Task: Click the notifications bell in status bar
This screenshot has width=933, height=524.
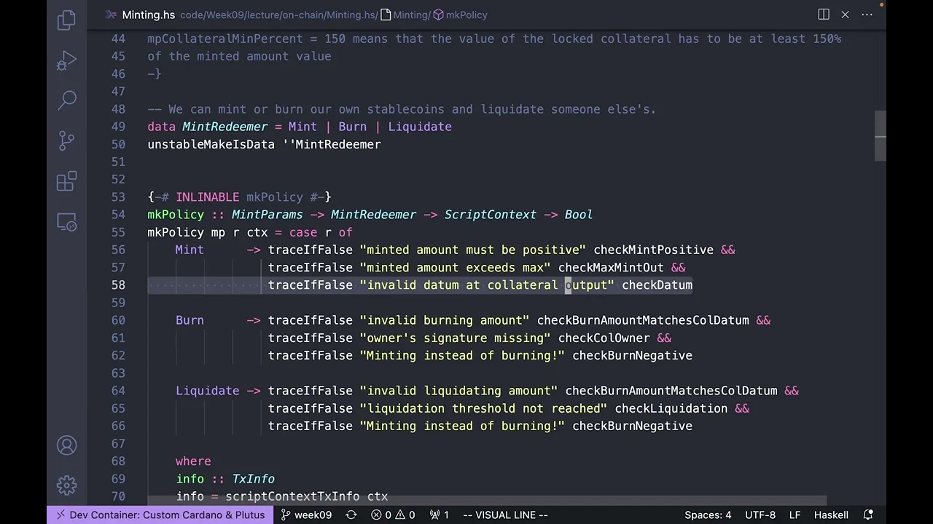Action: pos(868,515)
